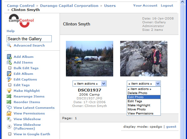
Task: Click the View Latest Comments bubble icon
Action: point(9,108)
